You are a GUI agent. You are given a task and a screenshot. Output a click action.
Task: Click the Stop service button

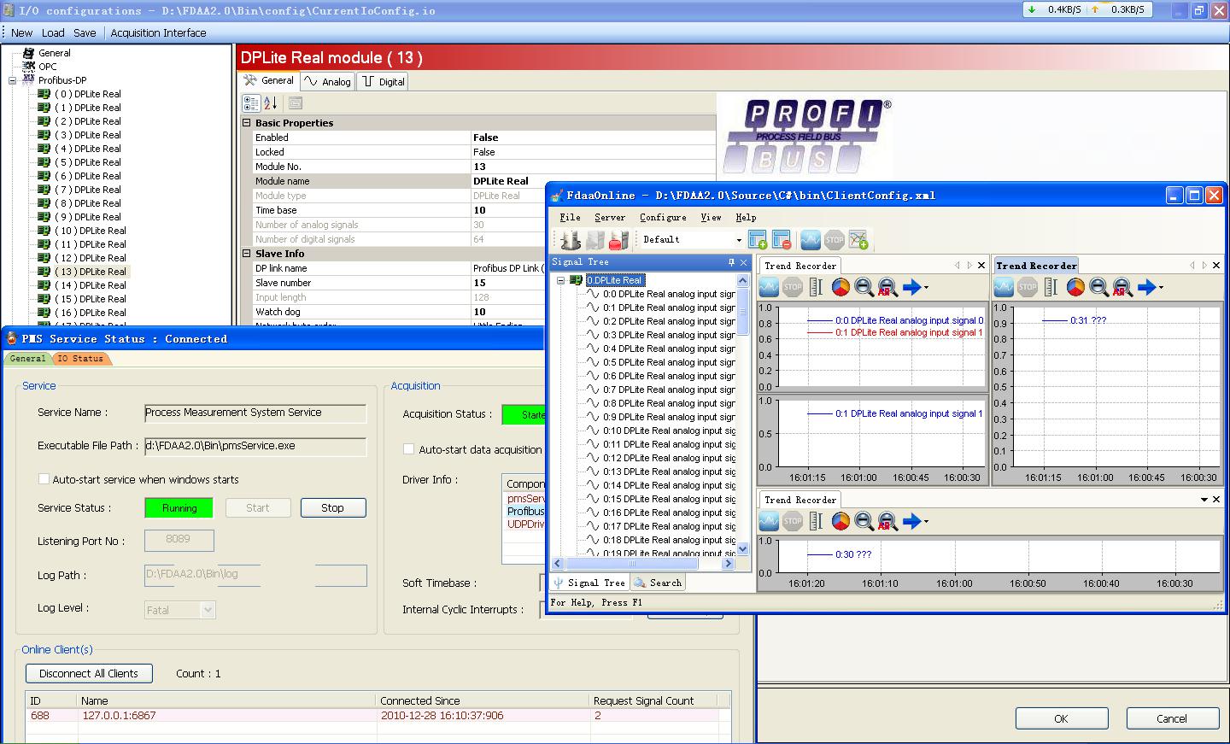[x=333, y=507]
